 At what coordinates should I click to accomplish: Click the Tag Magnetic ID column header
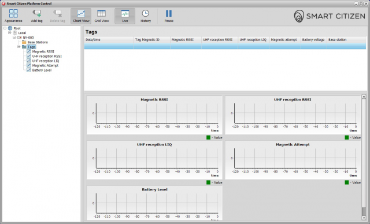click(151, 40)
